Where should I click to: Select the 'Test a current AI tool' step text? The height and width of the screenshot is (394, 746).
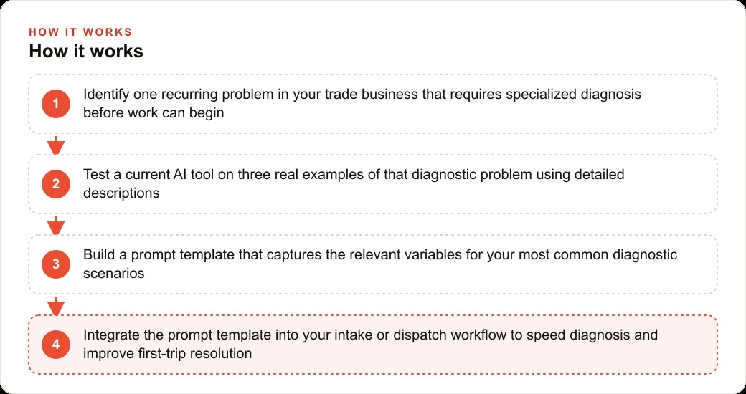click(354, 184)
